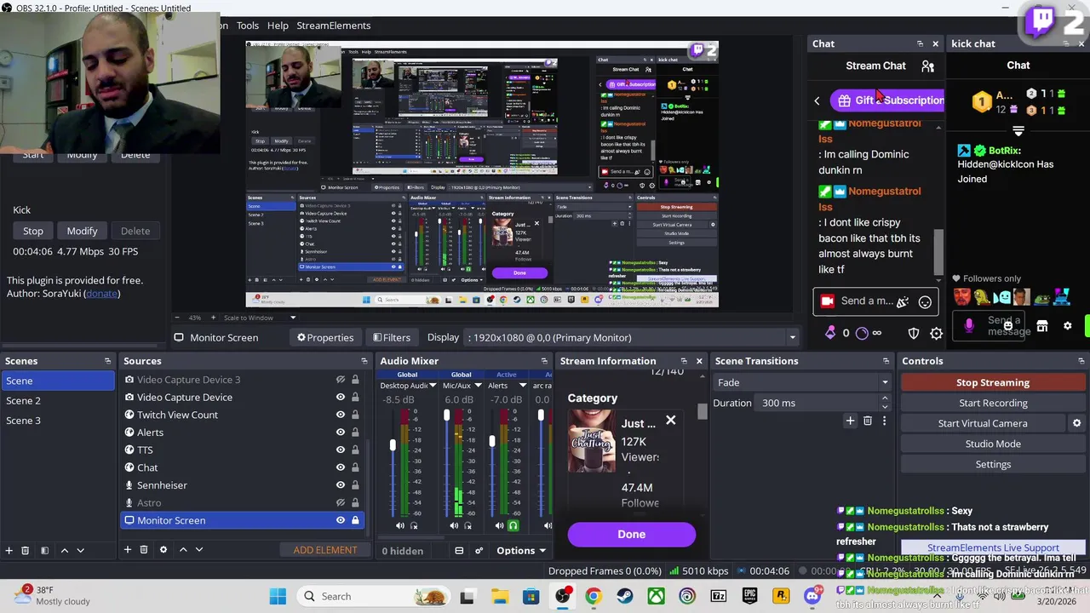This screenshot has height=613, width=1090.
Task: Select Scene 3 in the Scenes list
Action: point(58,421)
